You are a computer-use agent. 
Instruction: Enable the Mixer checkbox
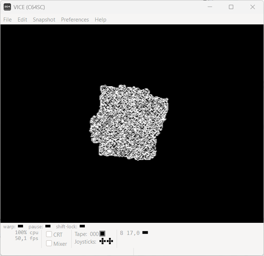(x=49, y=243)
